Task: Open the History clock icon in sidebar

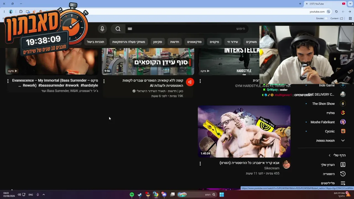Action: click(x=343, y=174)
